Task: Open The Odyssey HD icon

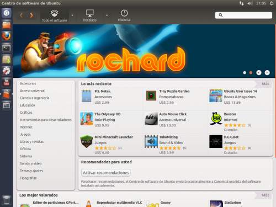Action: point(86,119)
